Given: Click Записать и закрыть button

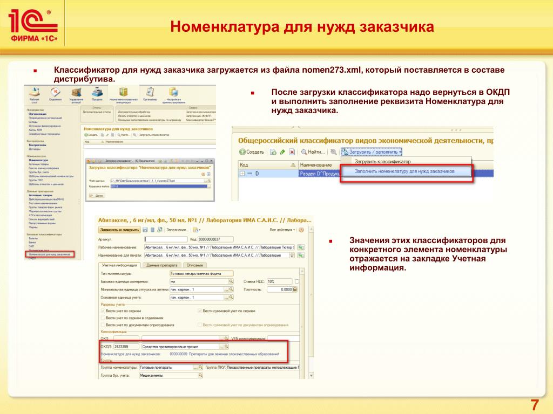Looking at the screenshot, I should coord(119,230).
